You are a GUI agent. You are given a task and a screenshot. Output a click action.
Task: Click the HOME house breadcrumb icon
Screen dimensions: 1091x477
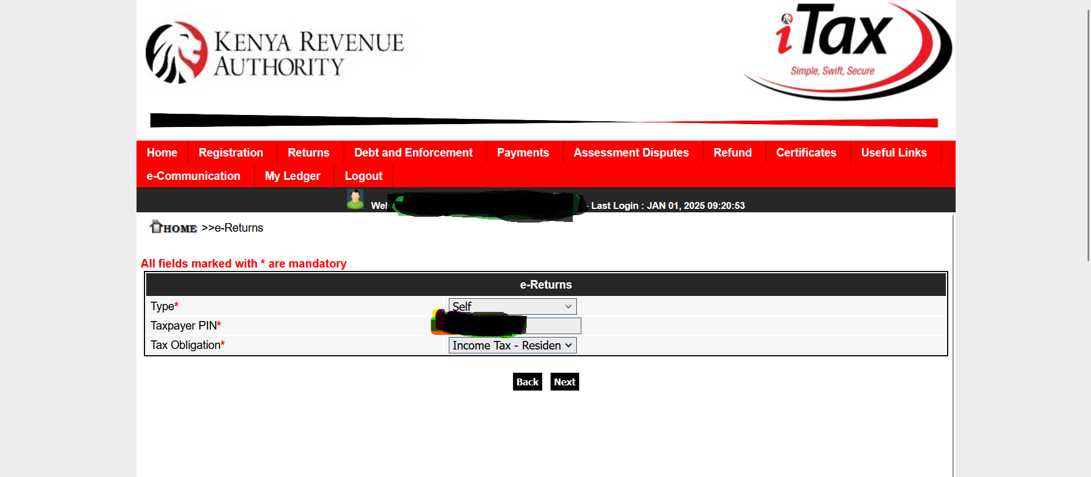coord(173,227)
